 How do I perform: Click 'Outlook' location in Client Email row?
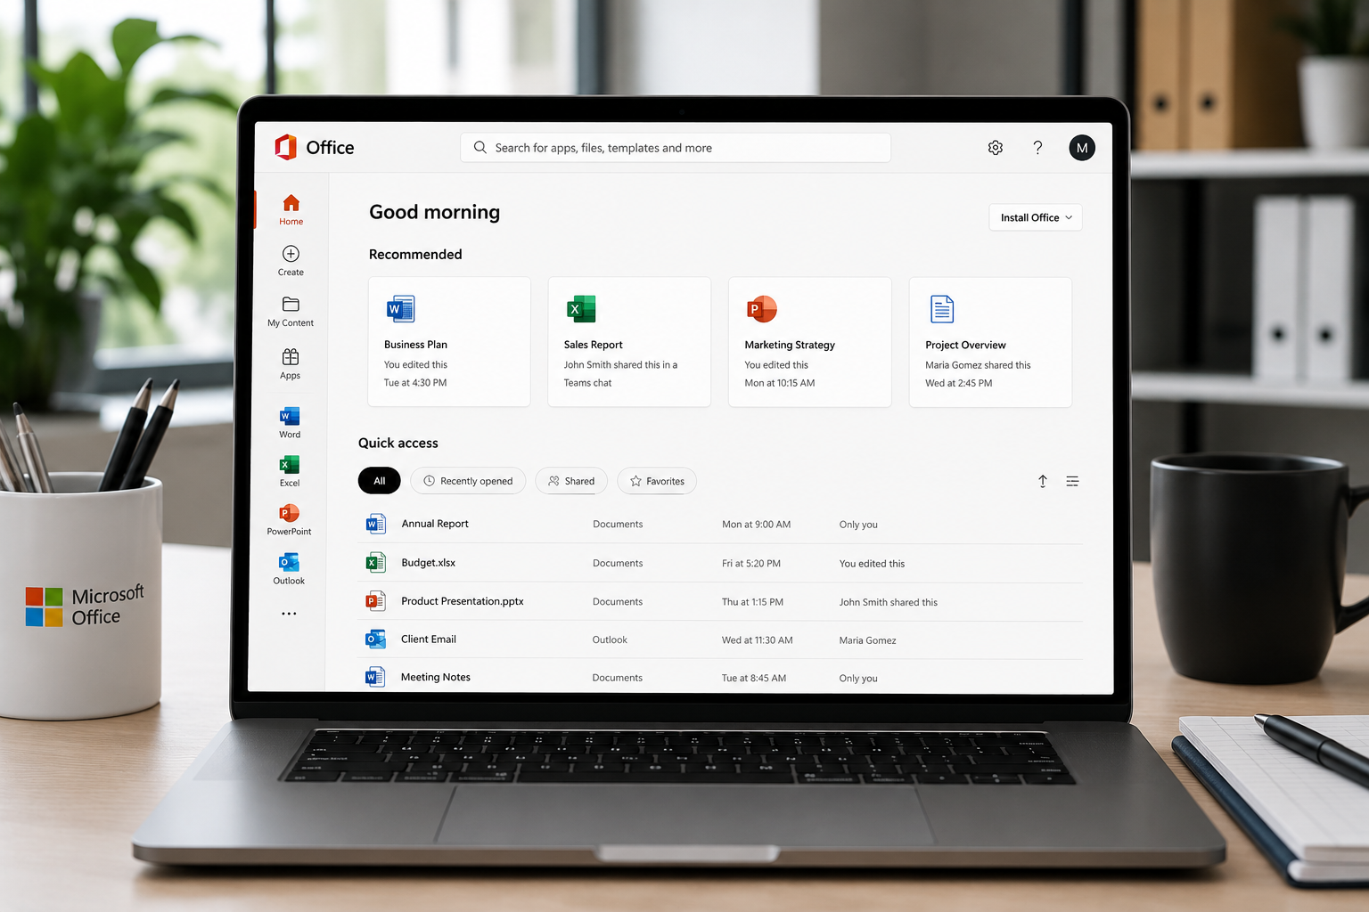point(610,639)
